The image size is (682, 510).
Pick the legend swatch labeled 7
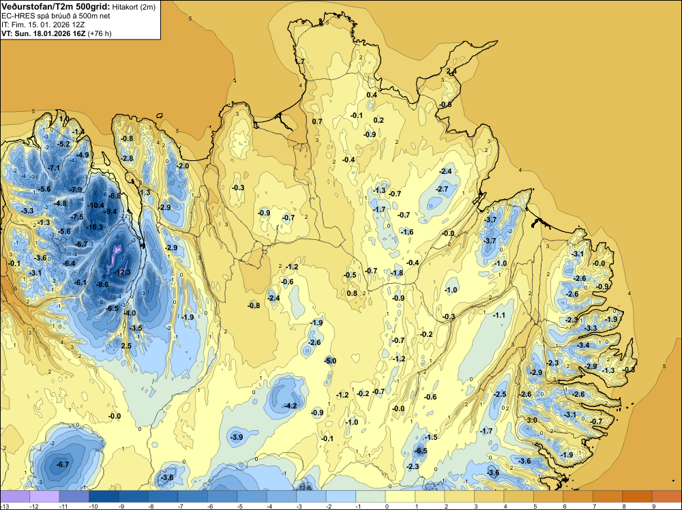[x=608, y=496]
